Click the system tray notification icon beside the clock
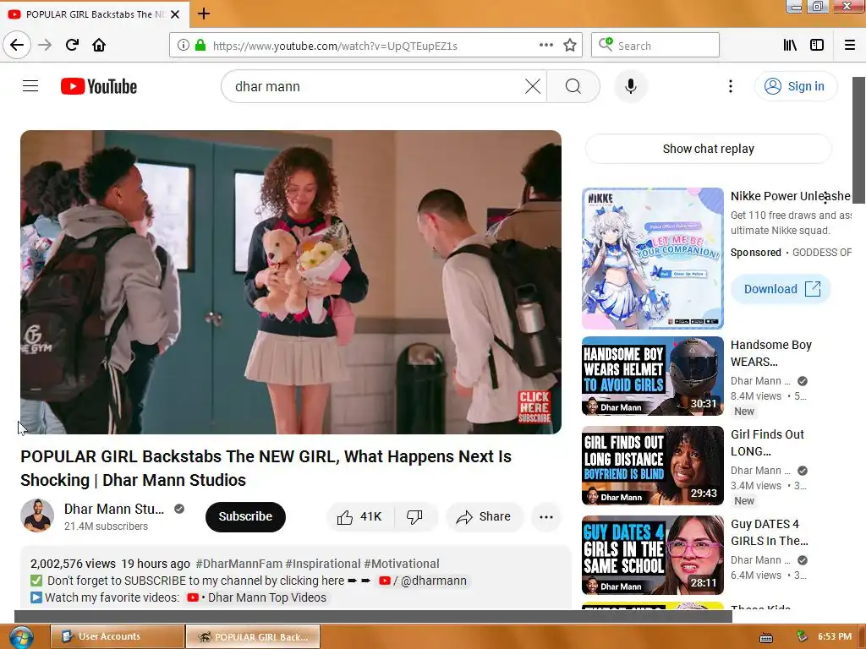 802,636
